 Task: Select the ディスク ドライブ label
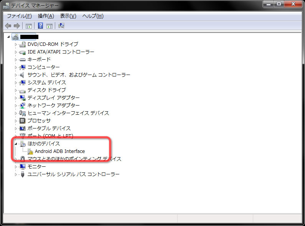click(47, 90)
